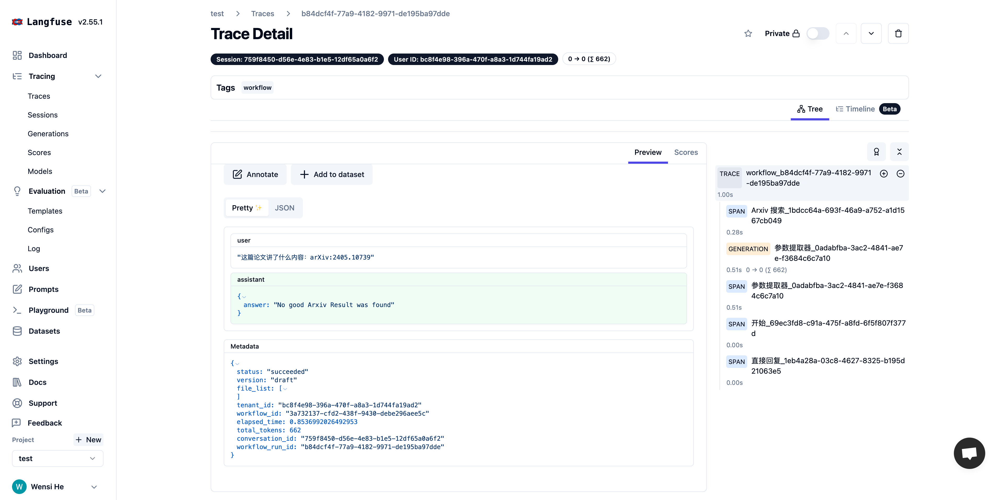
Task: Open the test project dropdown
Action: click(57, 458)
